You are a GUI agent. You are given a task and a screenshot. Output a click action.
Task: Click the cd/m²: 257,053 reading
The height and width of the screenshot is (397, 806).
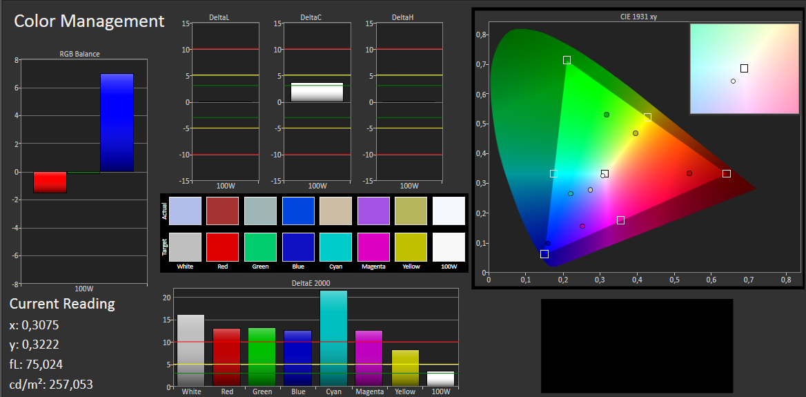tap(51, 384)
